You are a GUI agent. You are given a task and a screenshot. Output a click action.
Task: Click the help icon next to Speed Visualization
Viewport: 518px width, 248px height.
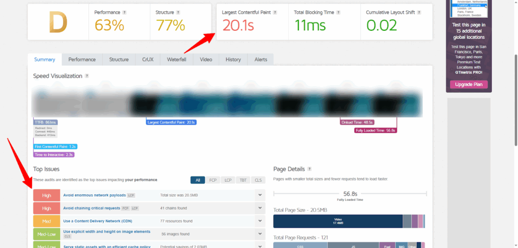pyautogui.click(x=87, y=76)
